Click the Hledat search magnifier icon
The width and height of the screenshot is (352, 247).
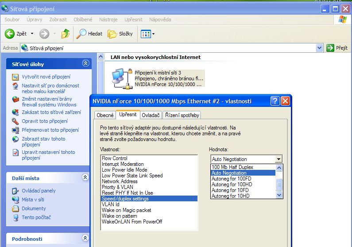pyautogui.click(x=81, y=34)
